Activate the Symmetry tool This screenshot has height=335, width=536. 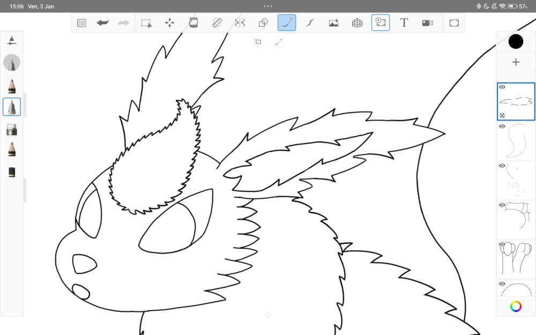click(240, 23)
